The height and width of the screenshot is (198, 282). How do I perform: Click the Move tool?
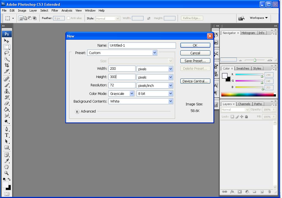click(x=7, y=41)
